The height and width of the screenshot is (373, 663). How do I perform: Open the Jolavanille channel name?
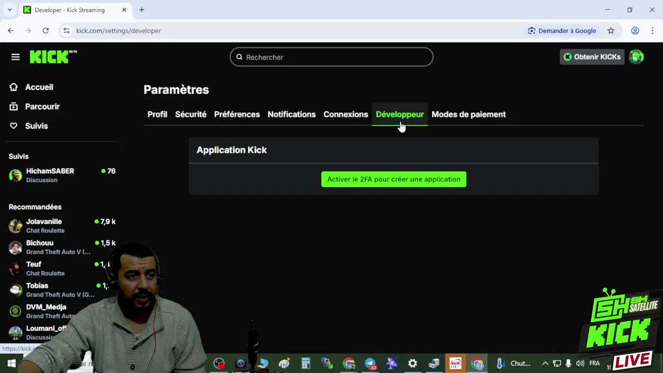click(x=44, y=222)
